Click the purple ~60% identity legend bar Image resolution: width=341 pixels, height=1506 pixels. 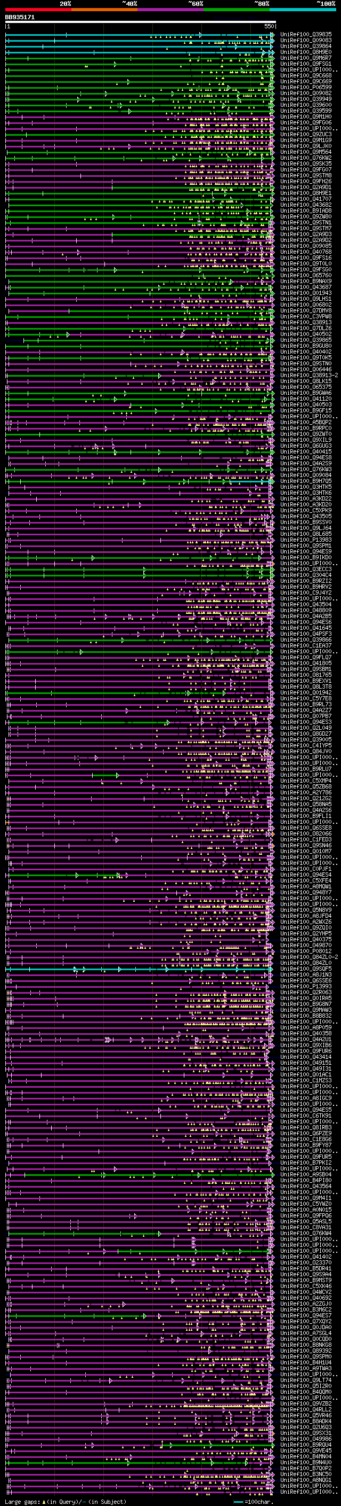point(171,10)
